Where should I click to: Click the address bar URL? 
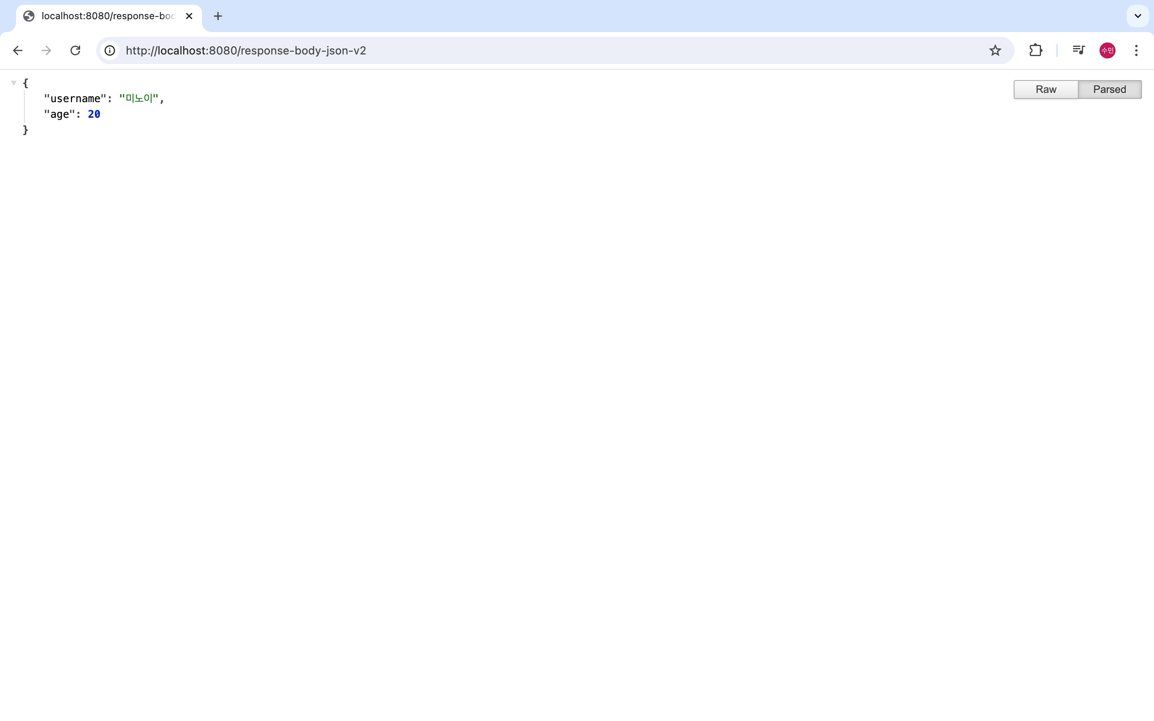(246, 50)
